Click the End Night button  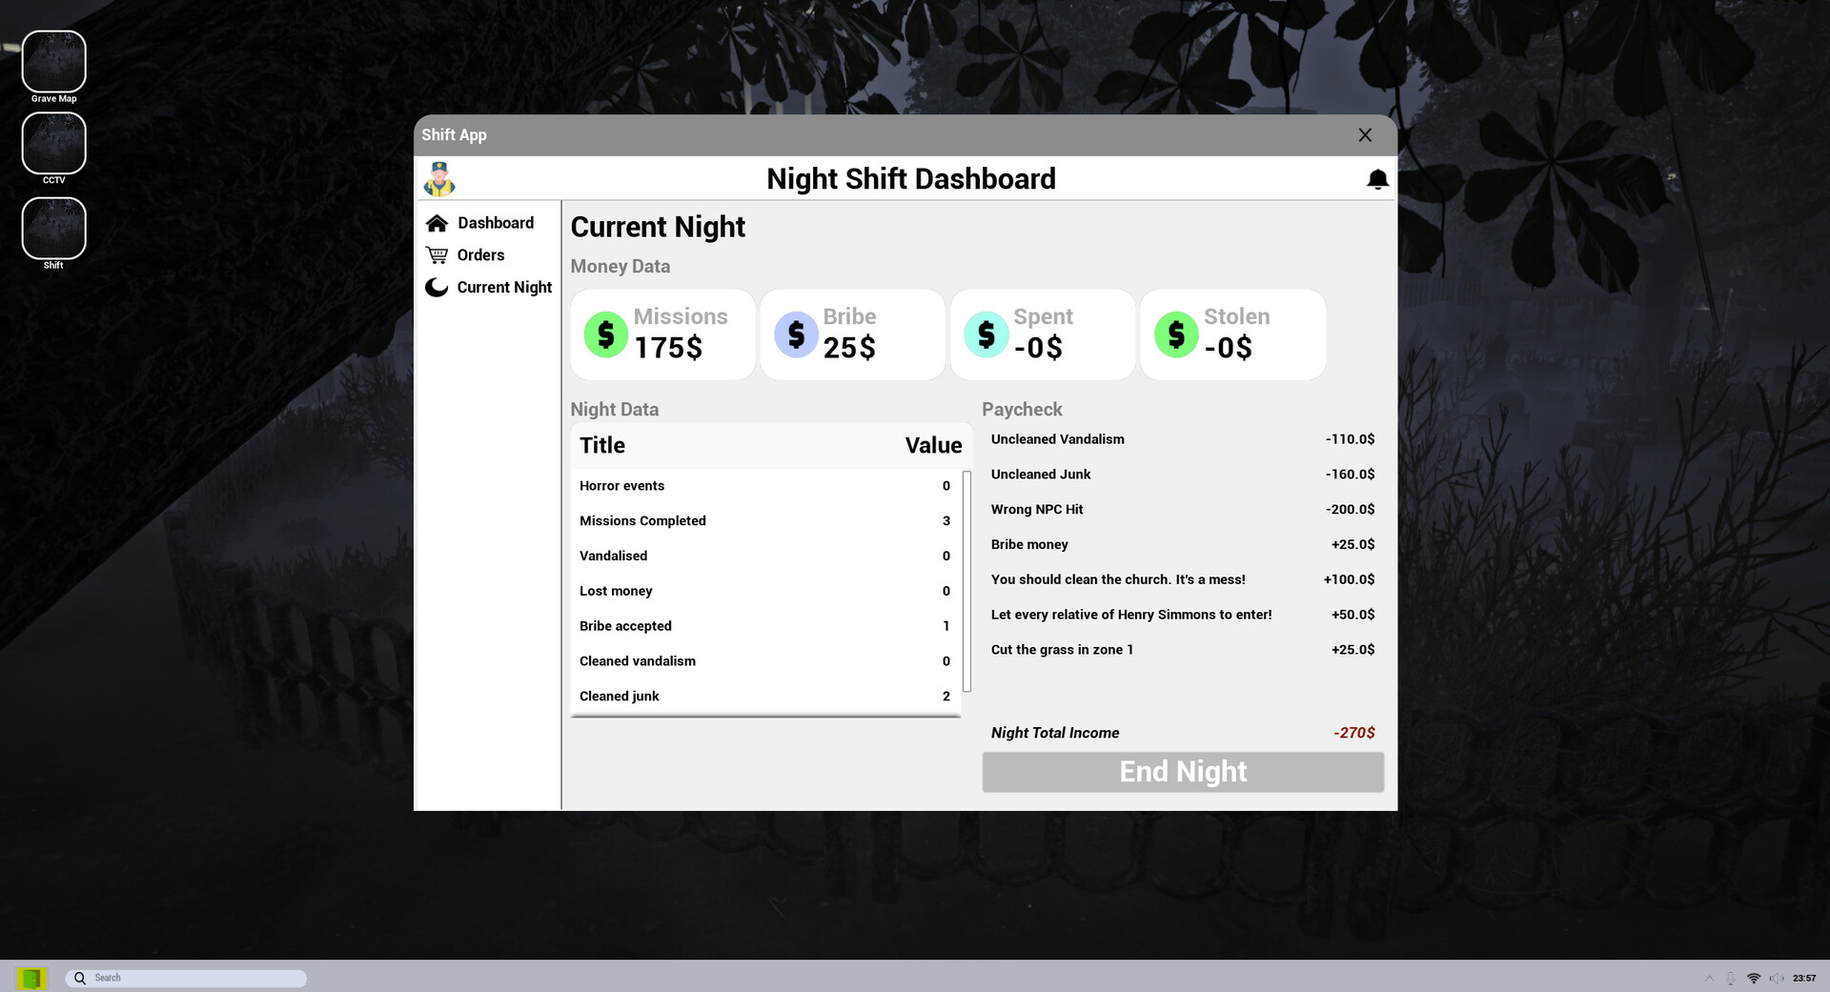1182,772
